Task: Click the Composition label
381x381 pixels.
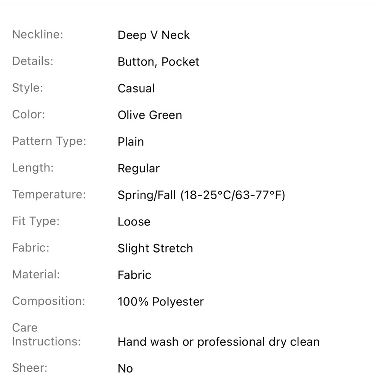Action: click(48, 301)
